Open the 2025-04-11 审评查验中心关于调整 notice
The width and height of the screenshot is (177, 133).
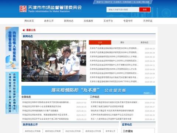pos(114,65)
